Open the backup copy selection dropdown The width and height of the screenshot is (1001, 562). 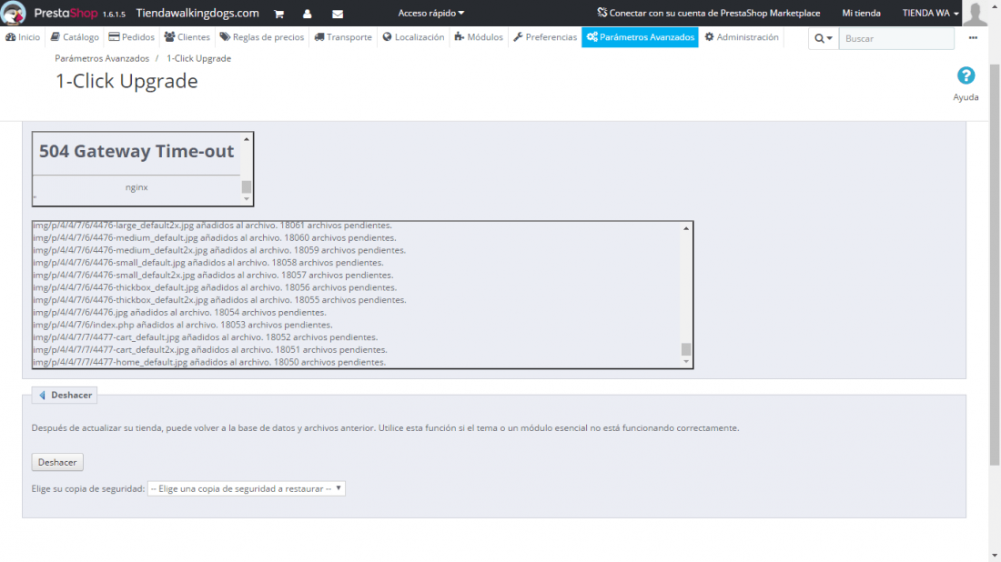tap(247, 488)
